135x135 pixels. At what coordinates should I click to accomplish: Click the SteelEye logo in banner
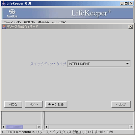[x=12, y=13]
